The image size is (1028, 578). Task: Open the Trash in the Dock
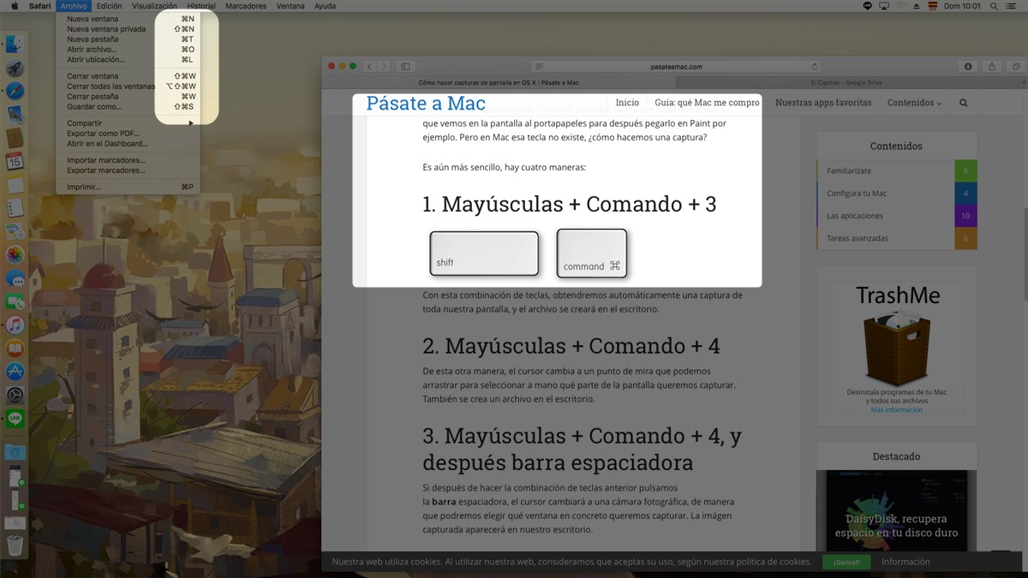click(15, 545)
